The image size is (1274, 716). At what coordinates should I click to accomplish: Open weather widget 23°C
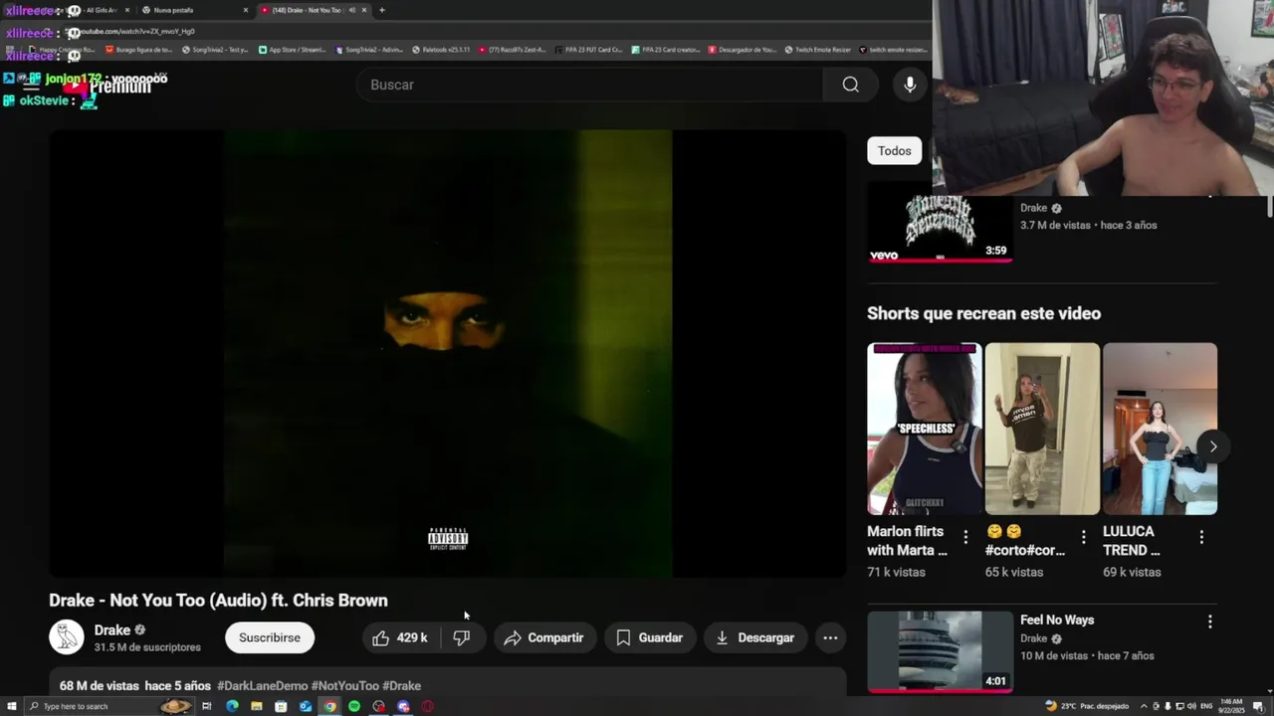click(x=1087, y=706)
